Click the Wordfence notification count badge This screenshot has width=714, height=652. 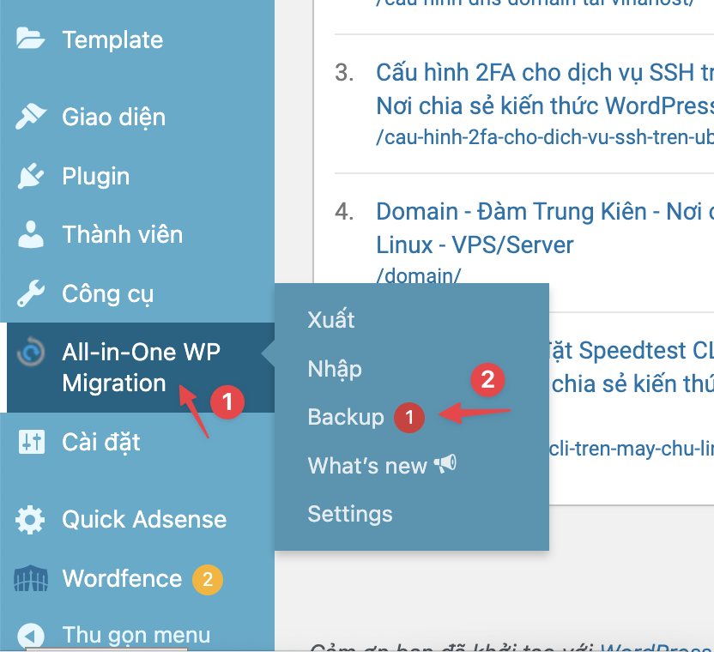click(x=208, y=580)
